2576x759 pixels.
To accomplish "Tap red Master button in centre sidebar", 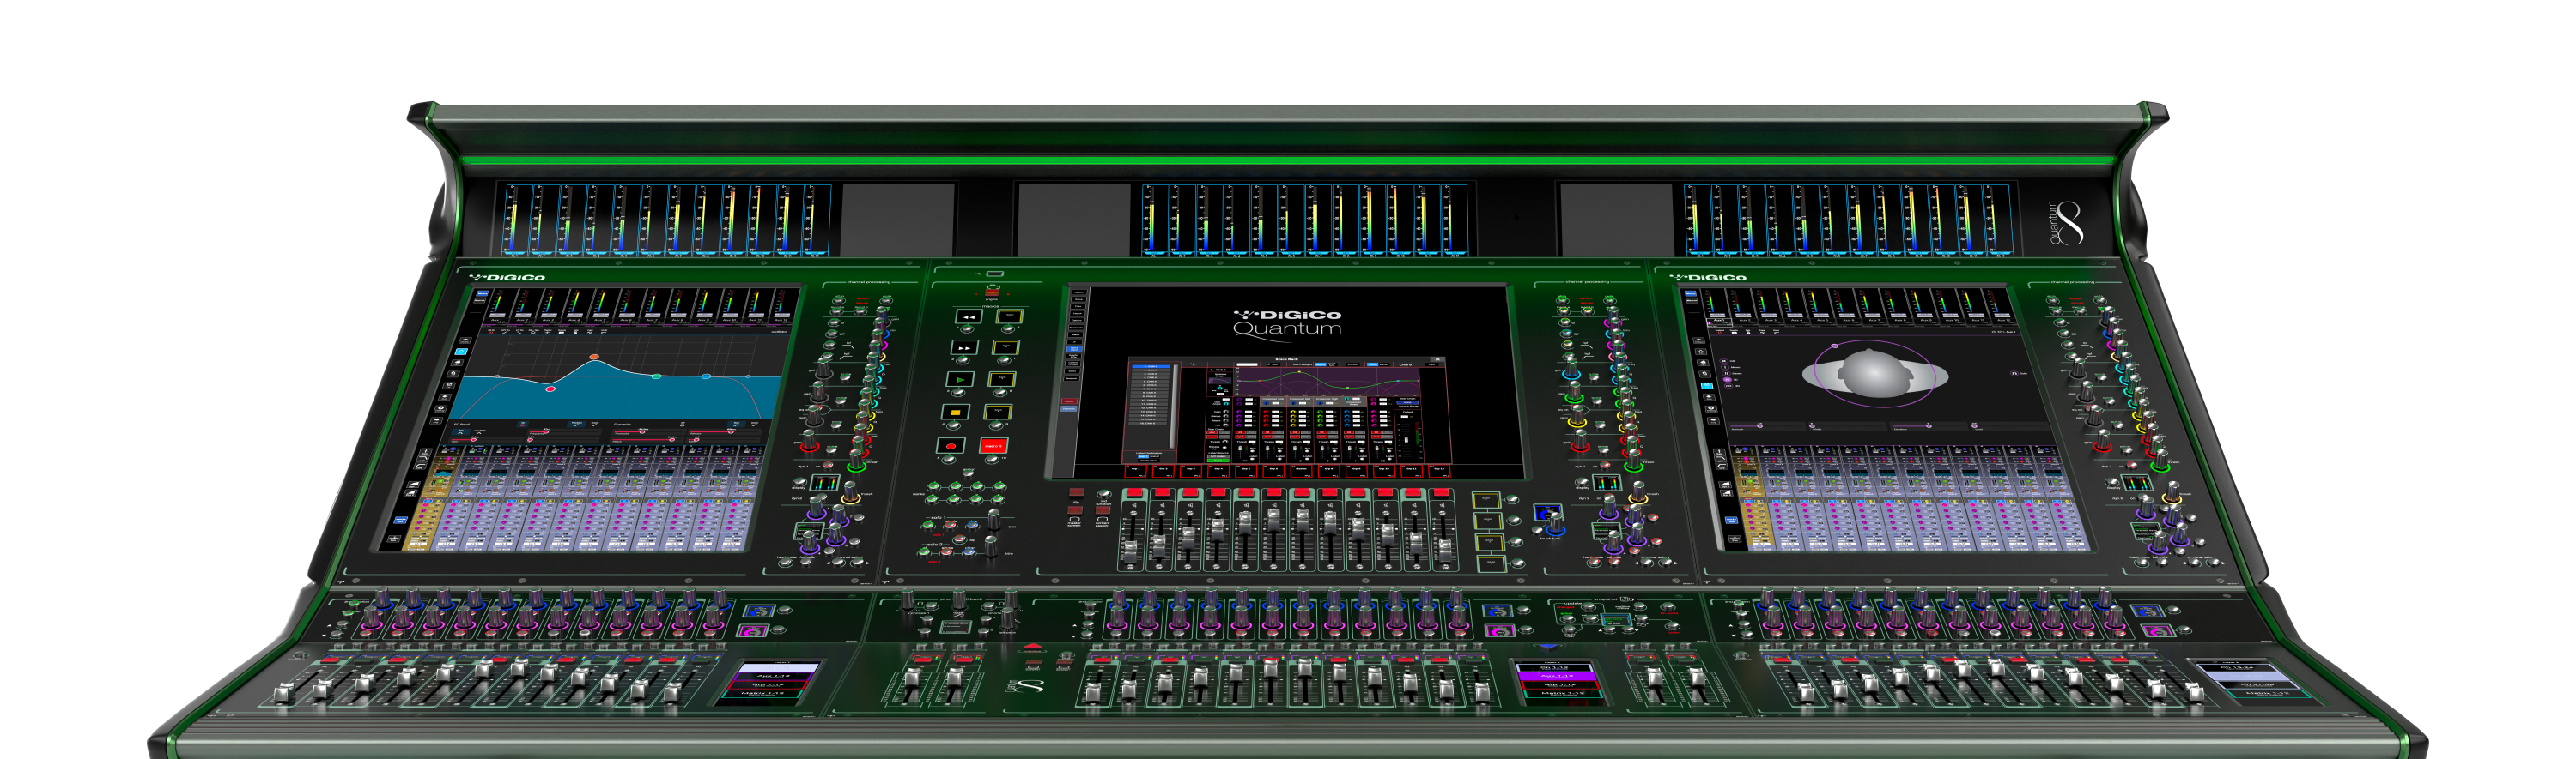I will pos(1069,401).
